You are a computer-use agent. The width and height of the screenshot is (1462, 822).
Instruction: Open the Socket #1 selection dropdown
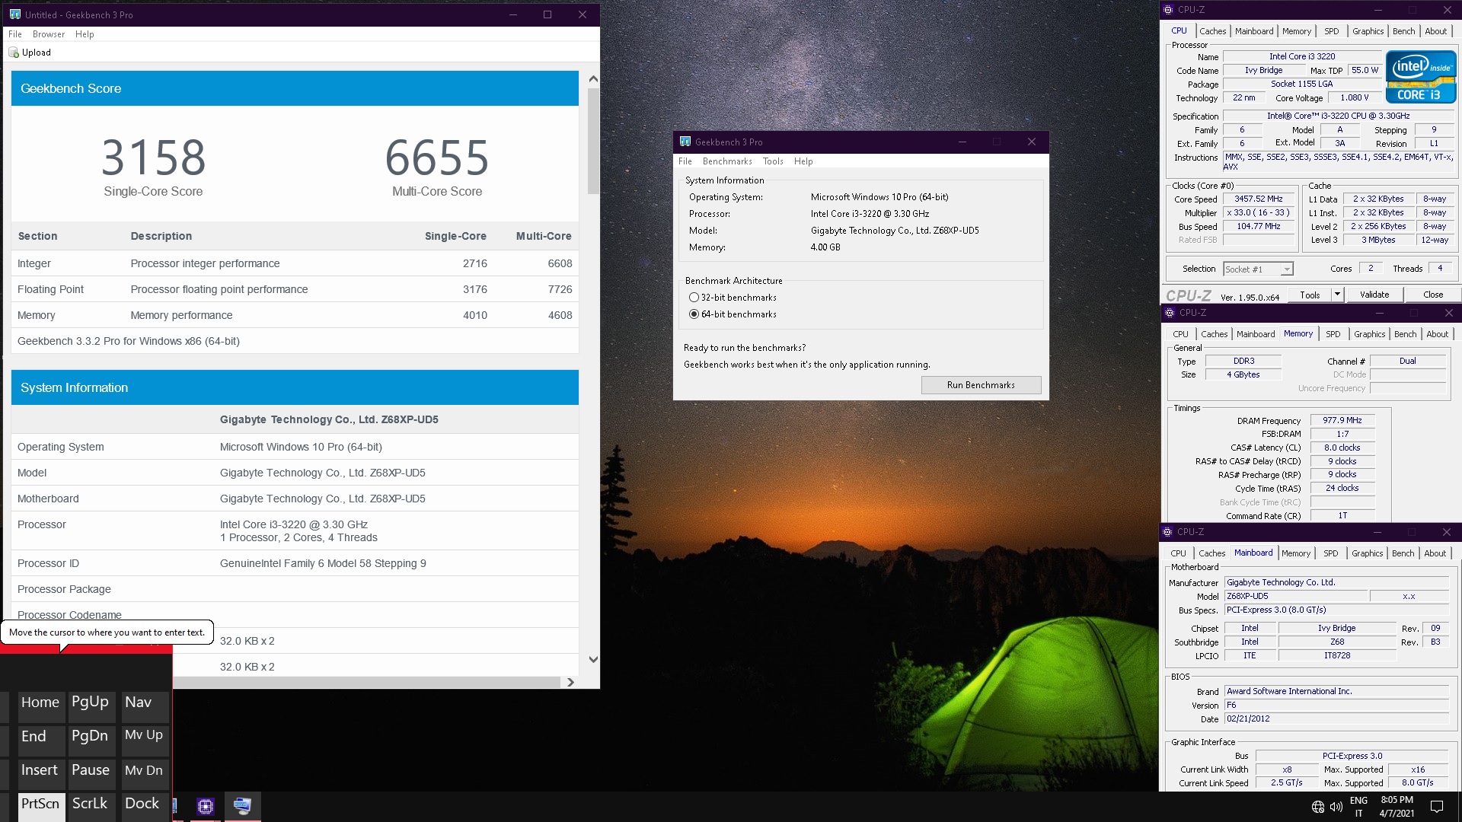(1258, 269)
